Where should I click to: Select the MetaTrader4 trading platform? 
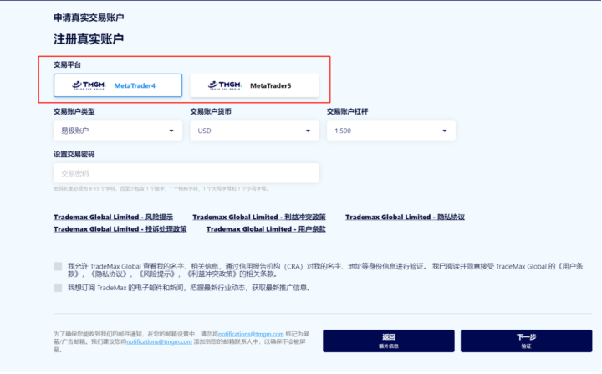[x=118, y=85]
